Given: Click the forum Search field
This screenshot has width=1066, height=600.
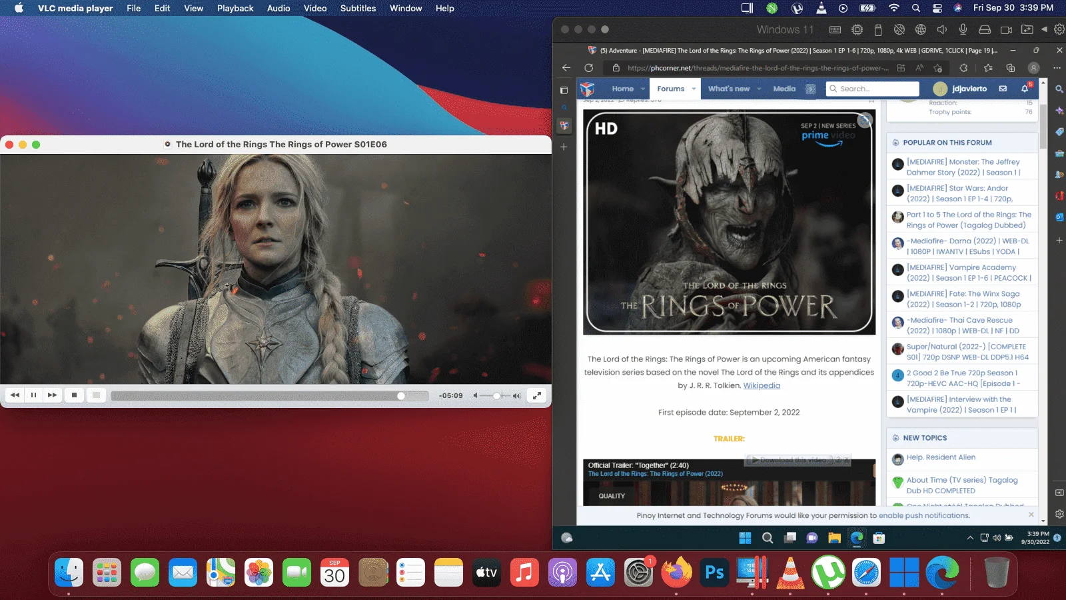Looking at the screenshot, I should point(873,89).
